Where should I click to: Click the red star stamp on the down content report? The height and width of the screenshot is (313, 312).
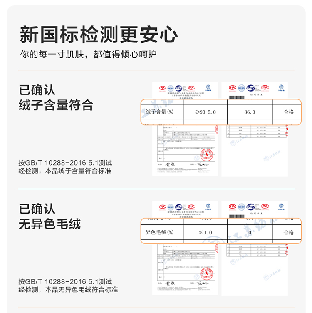tap(206, 155)
